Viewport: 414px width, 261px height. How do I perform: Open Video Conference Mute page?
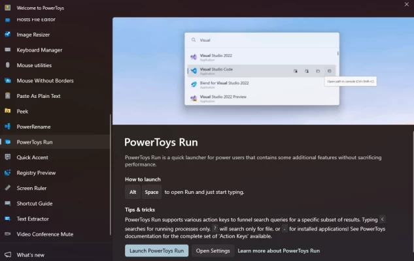[44, 234]
